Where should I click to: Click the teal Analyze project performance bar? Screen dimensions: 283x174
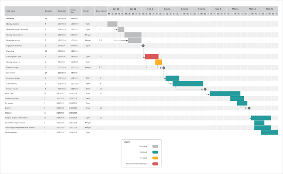click(261, 118)
